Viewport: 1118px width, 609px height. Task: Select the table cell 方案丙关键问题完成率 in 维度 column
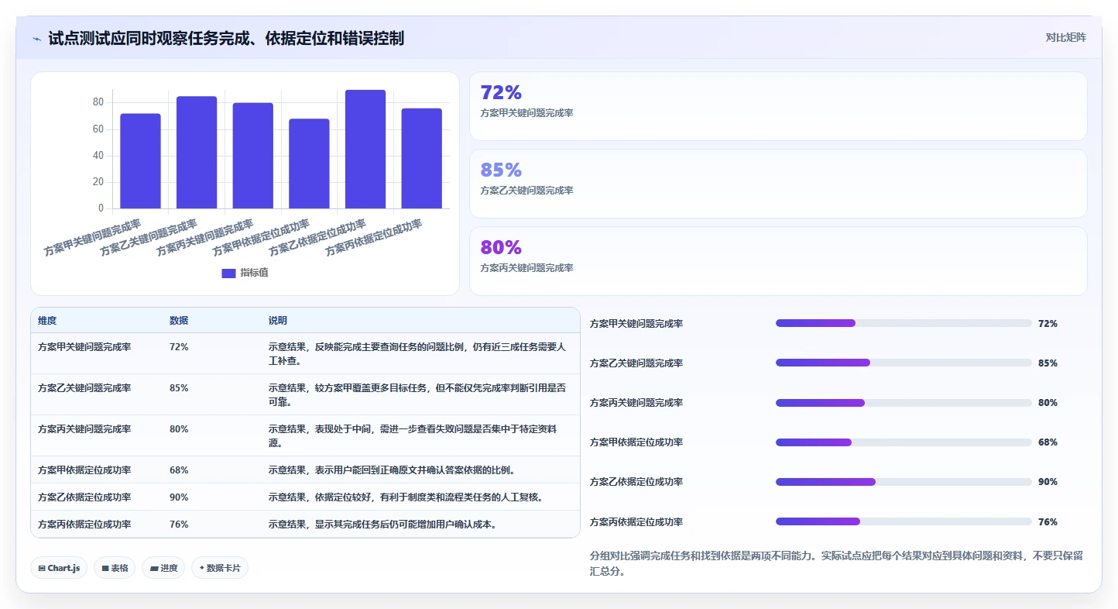coord(84,429)
